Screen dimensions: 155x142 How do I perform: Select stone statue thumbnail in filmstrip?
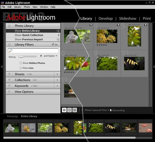click(x=12, y=128)
